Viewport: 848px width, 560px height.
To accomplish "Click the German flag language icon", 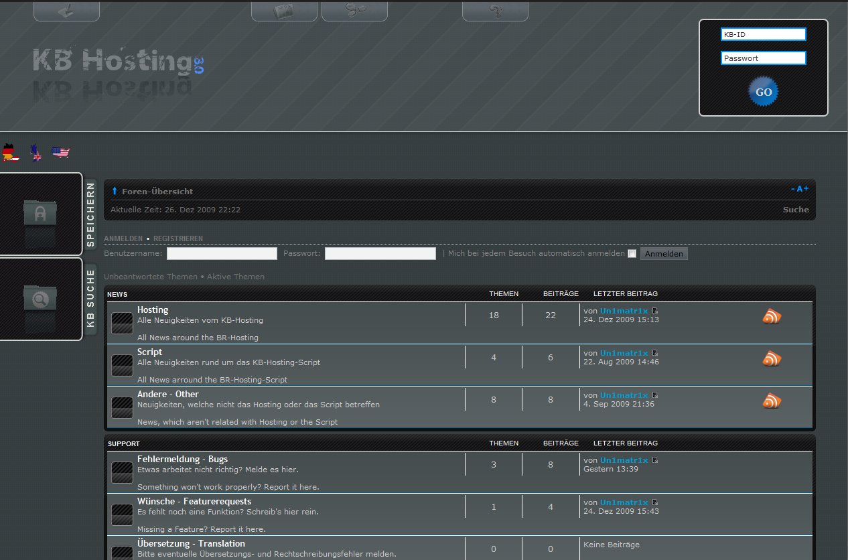I will 9,153.
